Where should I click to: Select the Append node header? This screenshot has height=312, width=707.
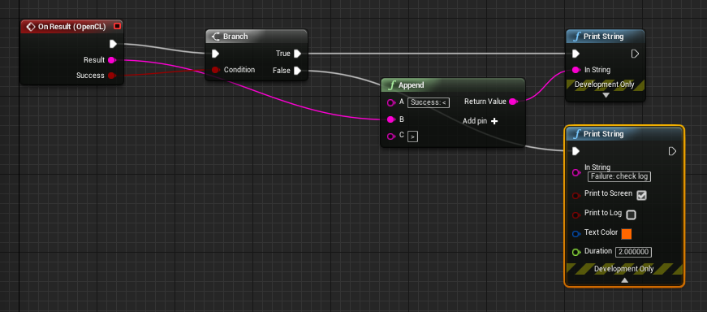point(453,84)
